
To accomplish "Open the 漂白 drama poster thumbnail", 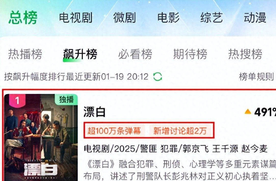I will pos(41,138).
